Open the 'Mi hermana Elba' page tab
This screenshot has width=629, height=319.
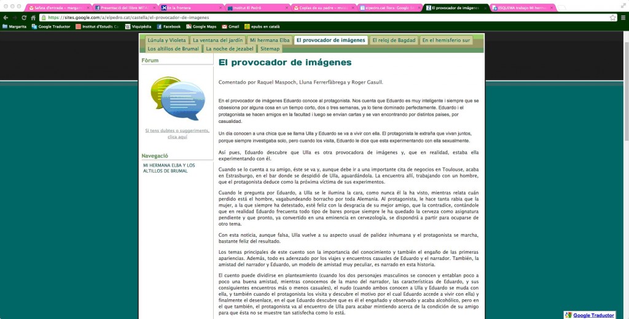pos(270,40)
